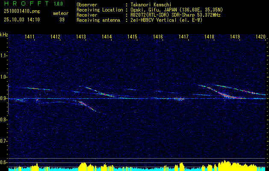Click the 1416 time marker
The image size is (269, 171).
point(158,36)
